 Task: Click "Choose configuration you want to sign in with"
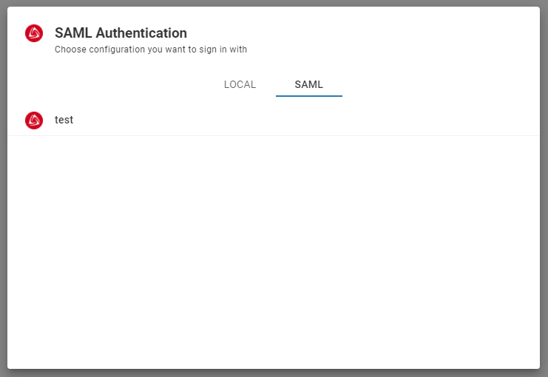coord(151,50)
